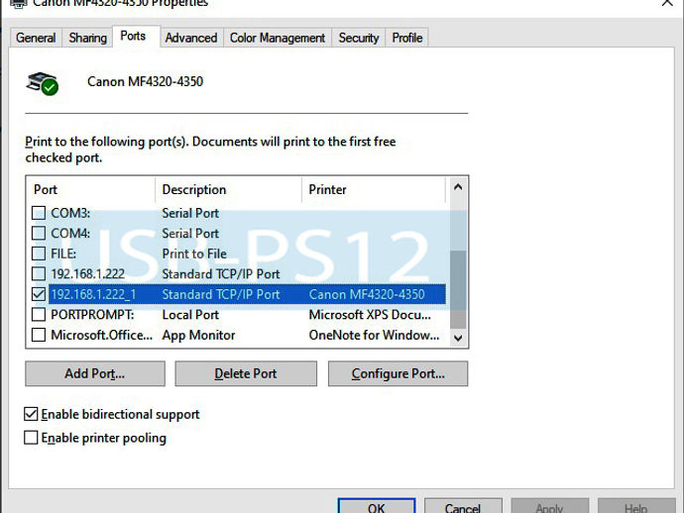Select the 'Local Port' description text
The image size is (684, 513).
[x=190, y=315]
